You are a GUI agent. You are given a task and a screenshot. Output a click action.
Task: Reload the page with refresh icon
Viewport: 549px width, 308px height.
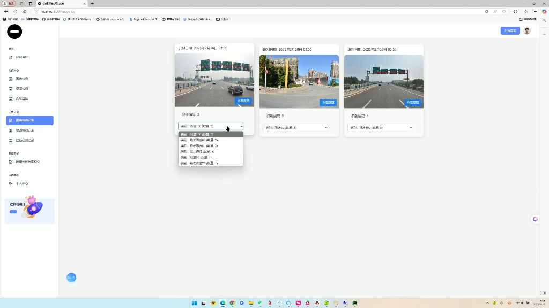click(x=16, y=12)
